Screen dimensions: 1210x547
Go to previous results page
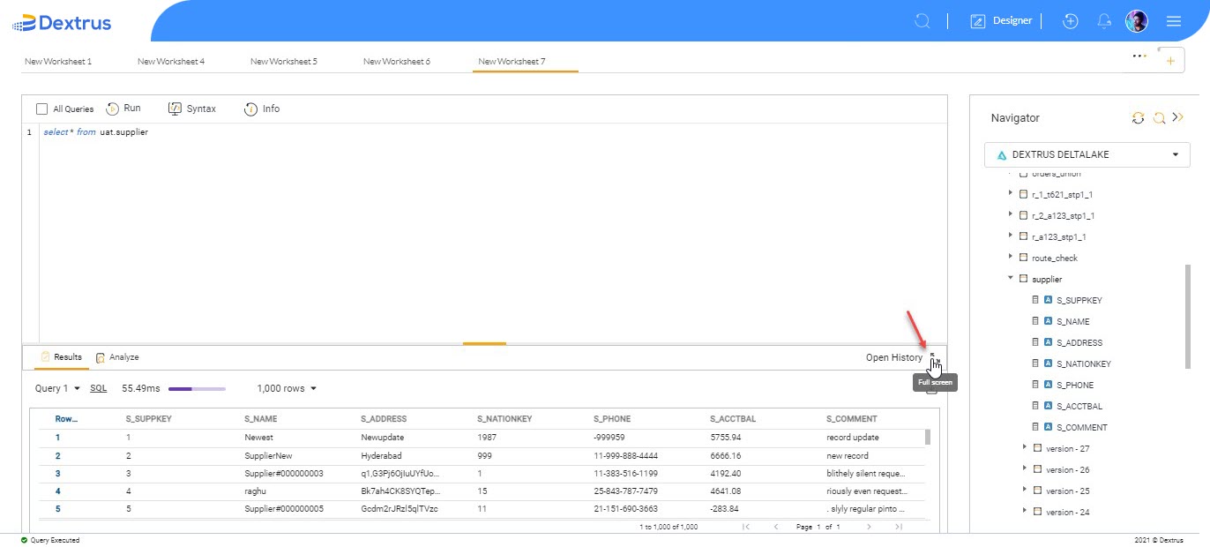[776, 527]
